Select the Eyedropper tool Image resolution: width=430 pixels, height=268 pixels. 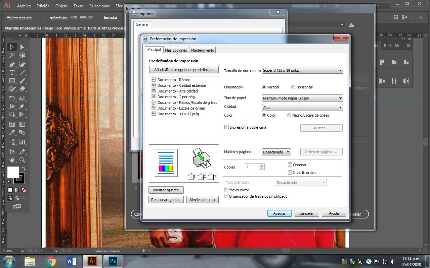click(12, 132)
